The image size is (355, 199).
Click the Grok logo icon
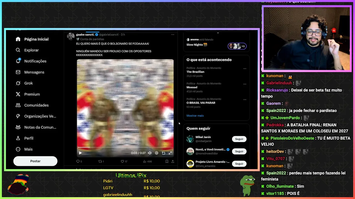18,83
